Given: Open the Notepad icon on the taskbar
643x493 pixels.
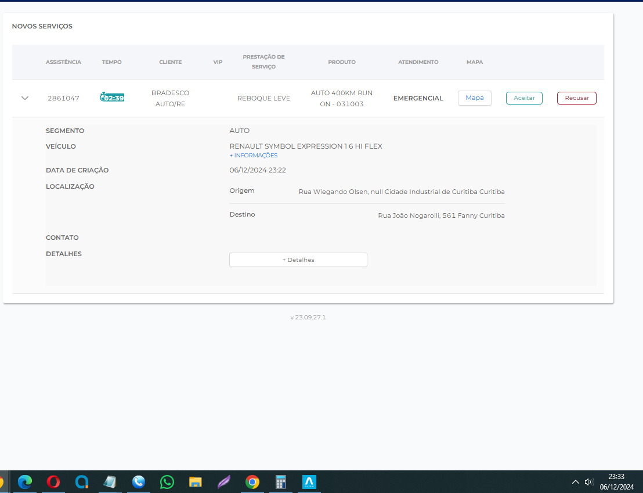Looking at the screenshot, I should (x=110, y=482).
